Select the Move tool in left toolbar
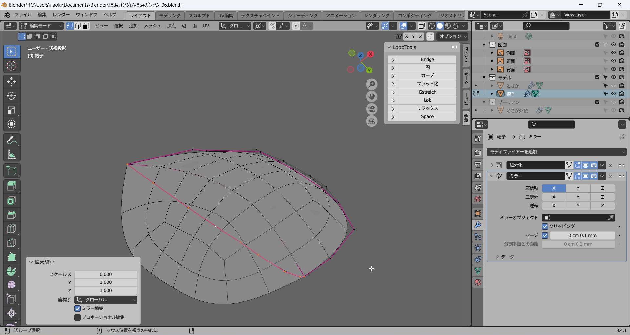 pos(11,82)
